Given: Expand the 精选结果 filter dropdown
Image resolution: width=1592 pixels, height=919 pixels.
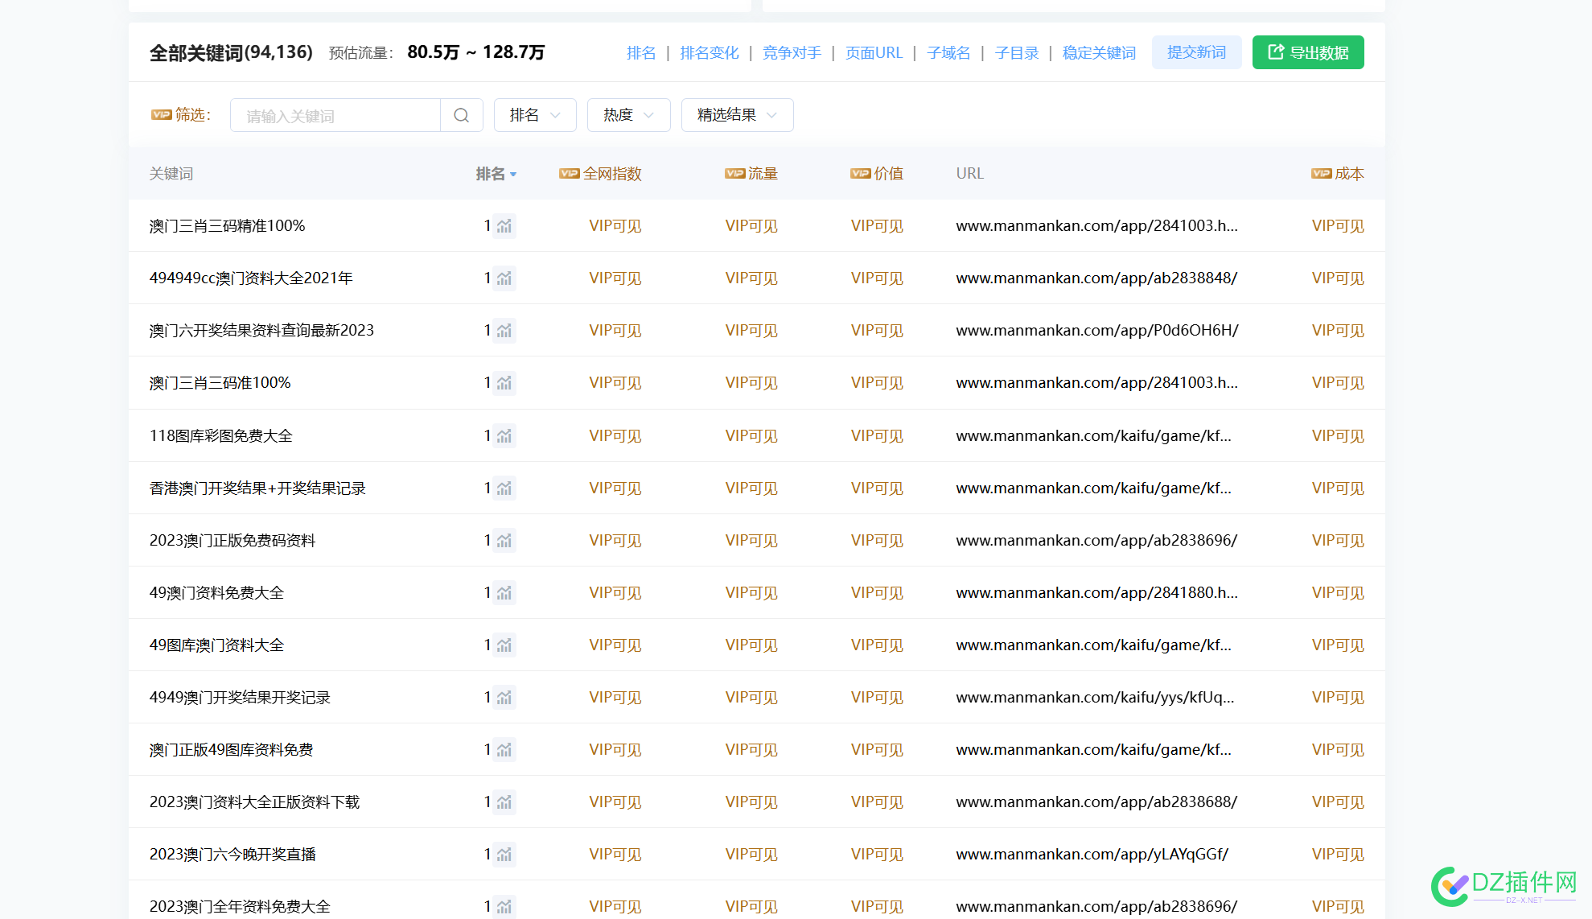Looking at the screenshot, I should (x=738, y=115).
